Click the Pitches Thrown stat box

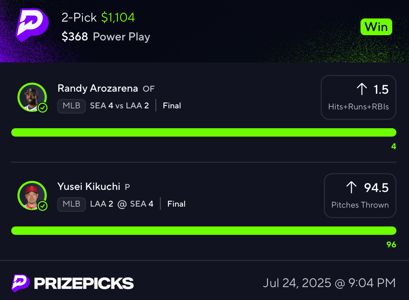pyautogui.click(x=360, y=195)
